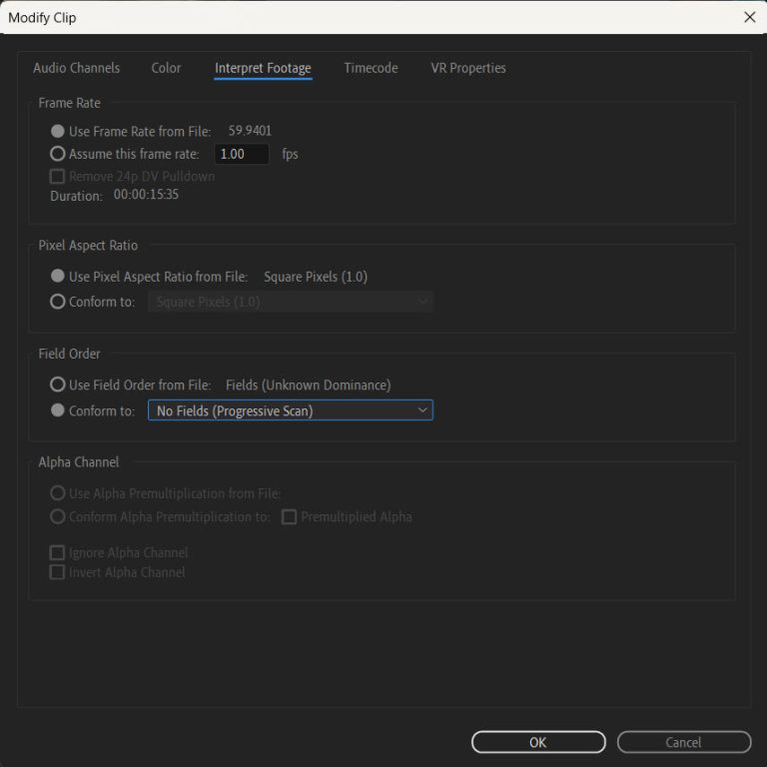Go to the Timecode tab

click(371, 68)
